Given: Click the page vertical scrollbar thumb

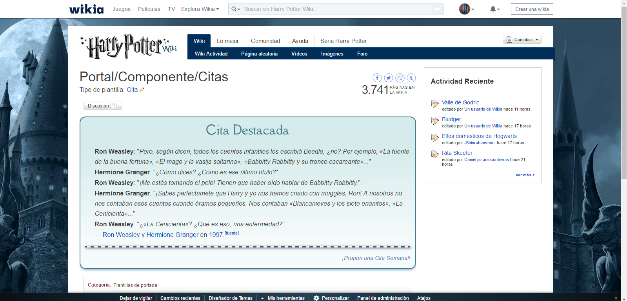Looking at the screenshot, I should point(624,93).
